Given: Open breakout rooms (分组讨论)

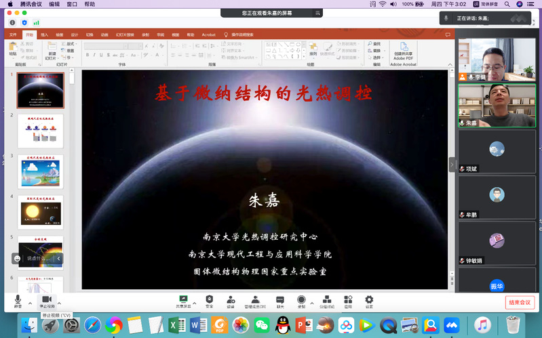Looking at the screenshot, I should click(326, 299).
